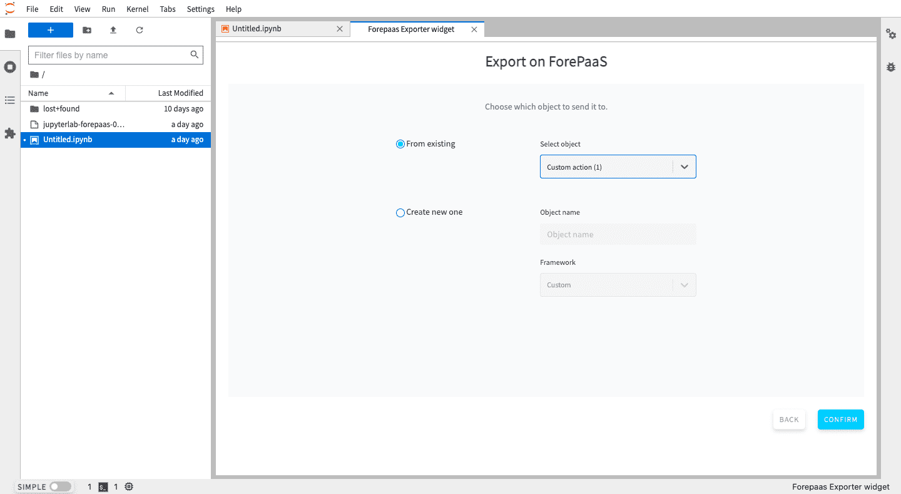Open the Settings menu
The image size is (901, 494).
(201, 9)
